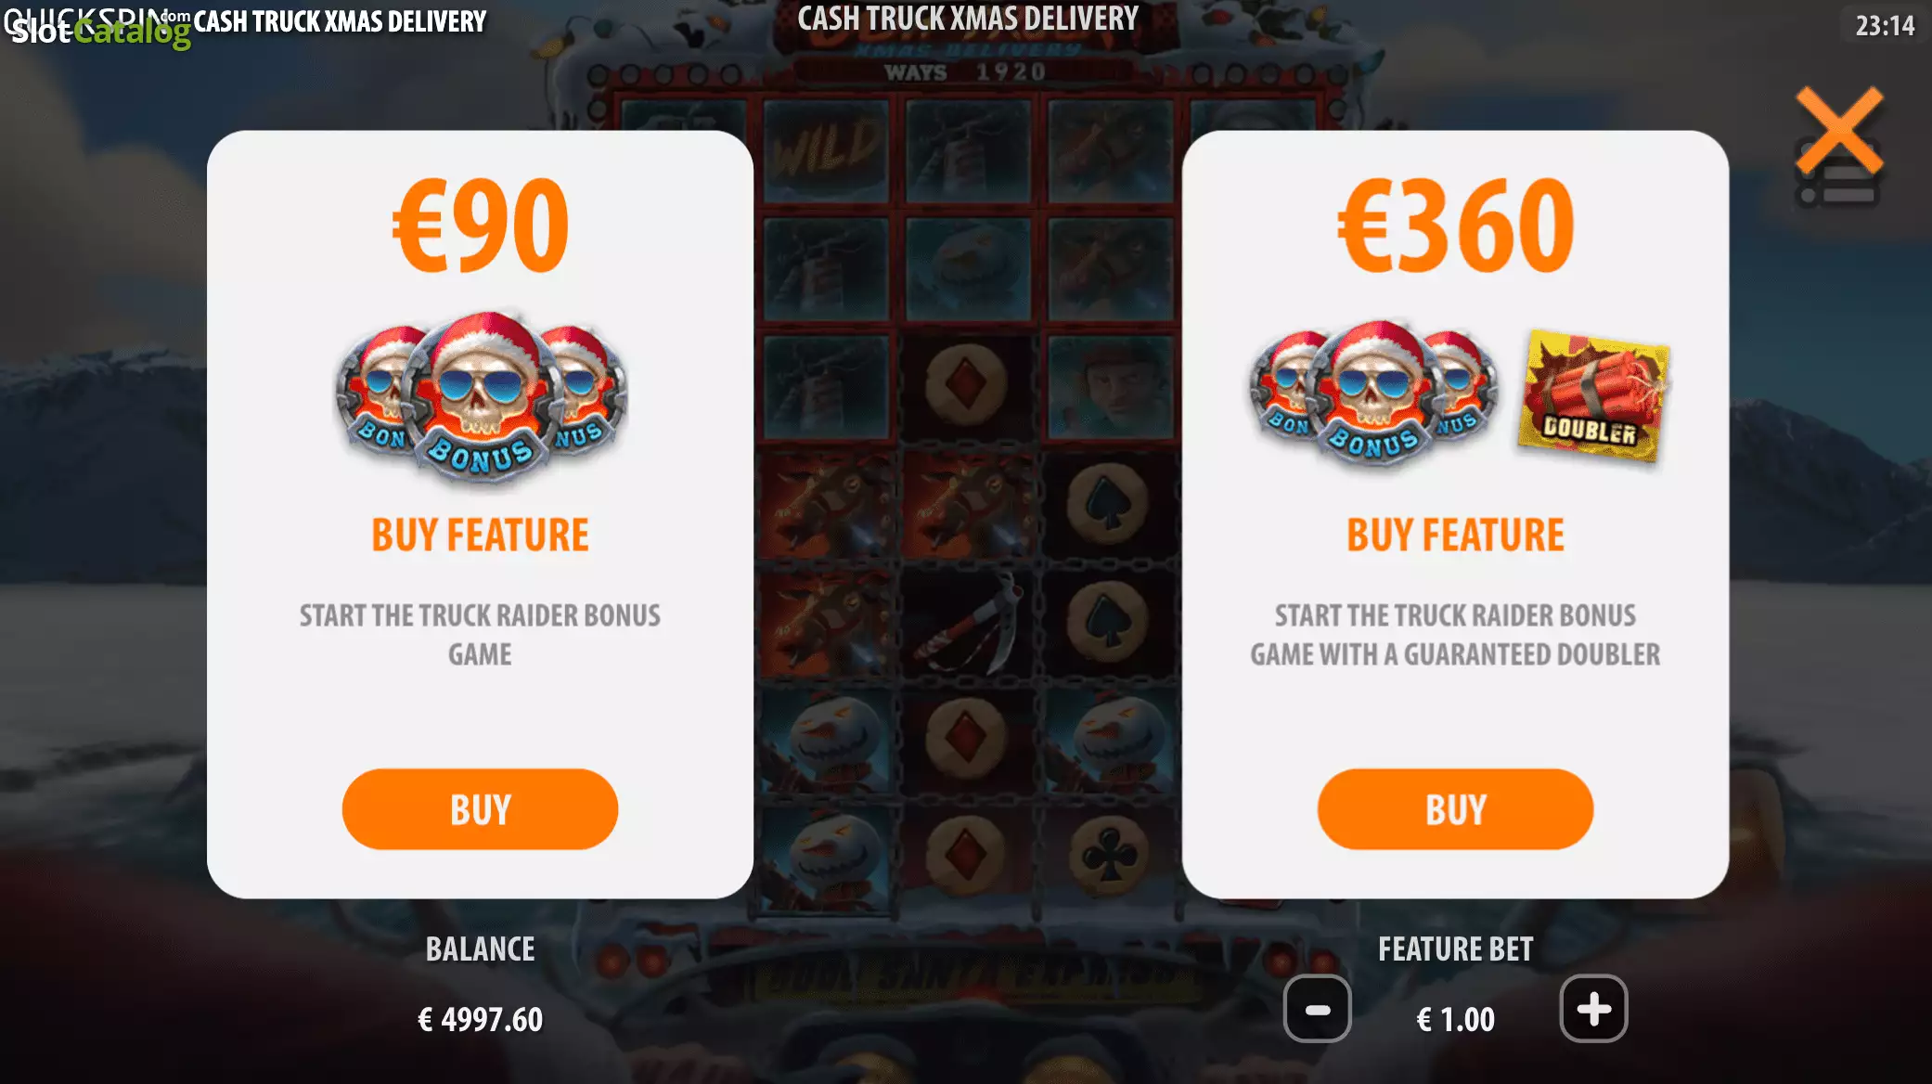Click the 23:14 clock display
Image resolution: width=1932 pixels, height=1084 pixels.
pyautogui.click(x=1885, y=25)
